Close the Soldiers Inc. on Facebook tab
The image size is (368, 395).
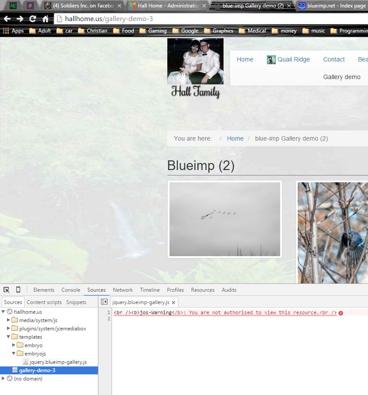point(119,6)
